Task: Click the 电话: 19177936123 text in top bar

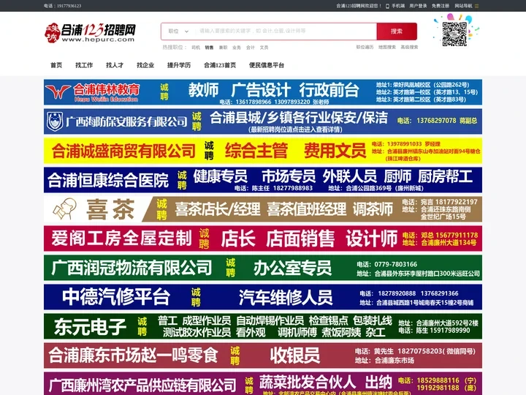Action: pos(62,6)
